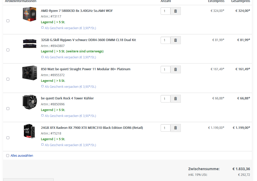Click the be quiet! power supply thumbnail

(30, 73)
